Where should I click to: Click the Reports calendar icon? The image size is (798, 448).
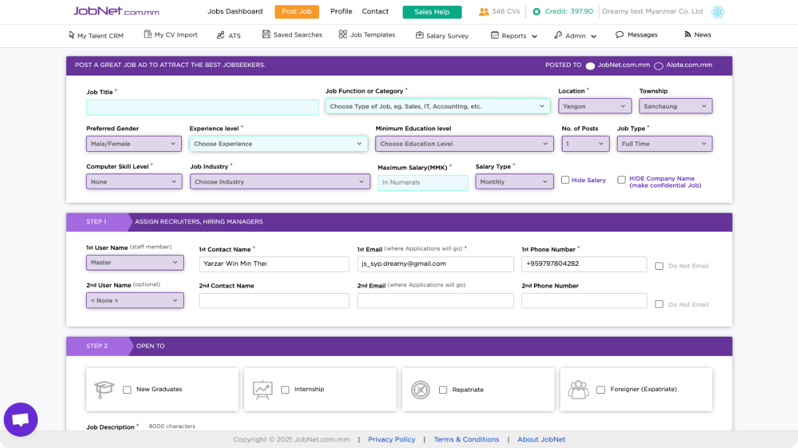point(495,35)
